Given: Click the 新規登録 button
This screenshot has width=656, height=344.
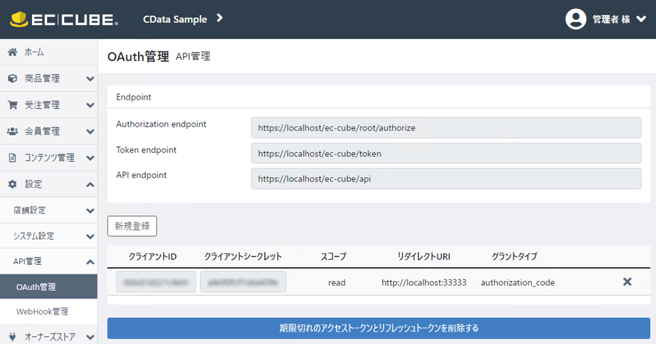Looking at the screenshot, I should coord(132,226).
